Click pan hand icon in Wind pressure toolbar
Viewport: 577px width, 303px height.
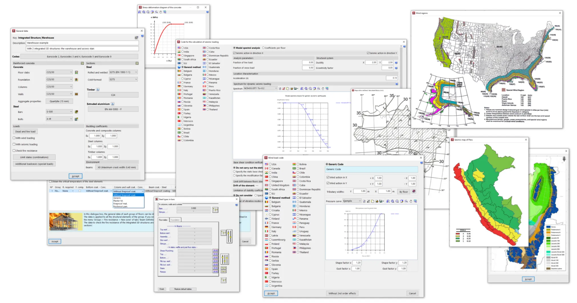(411, 201)
